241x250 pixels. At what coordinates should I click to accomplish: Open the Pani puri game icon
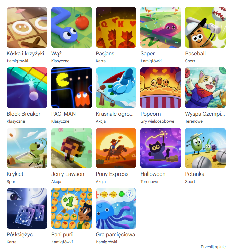tap(71, 208)
